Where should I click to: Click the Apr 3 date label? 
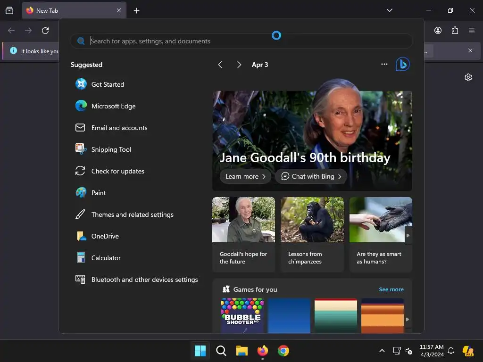[260, 65]
